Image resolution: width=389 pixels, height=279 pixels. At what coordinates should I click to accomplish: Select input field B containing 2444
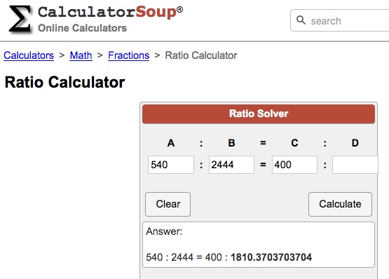[231, 165]
